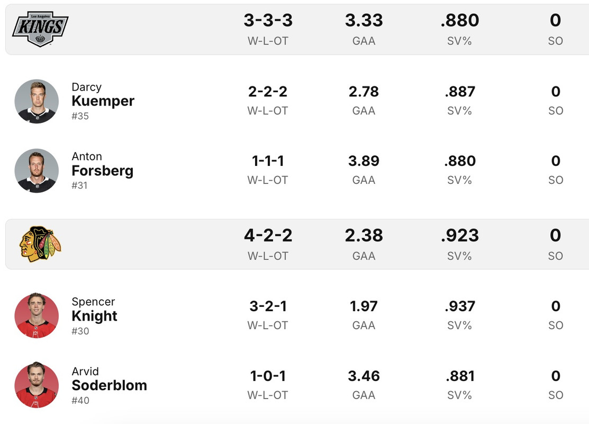Click the Kings team 3.33 GAA value

pyautogui.click(x=364, y=21)
